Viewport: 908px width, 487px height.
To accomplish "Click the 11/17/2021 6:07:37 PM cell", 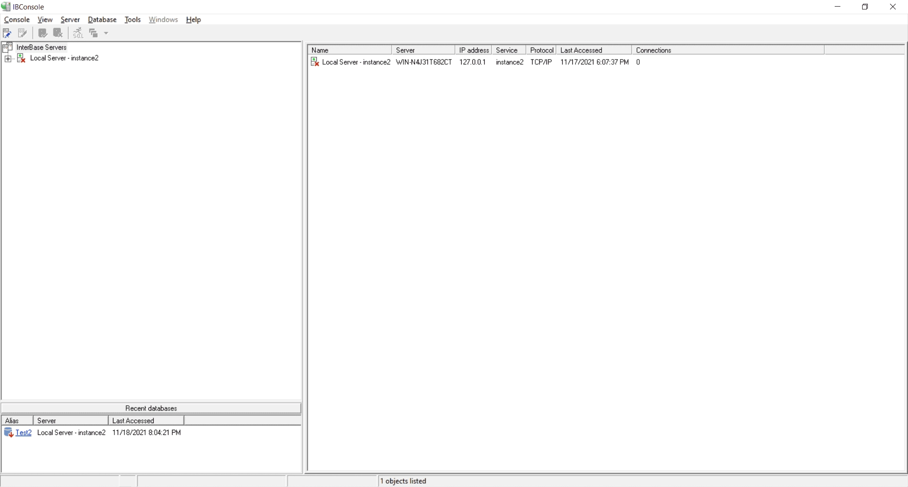I will [594, 62].
